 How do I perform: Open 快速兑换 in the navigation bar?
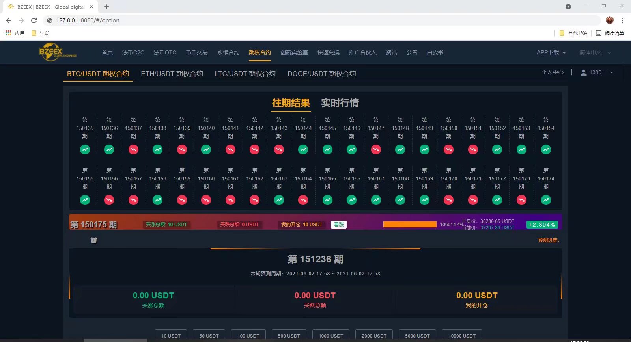[329, 52]
